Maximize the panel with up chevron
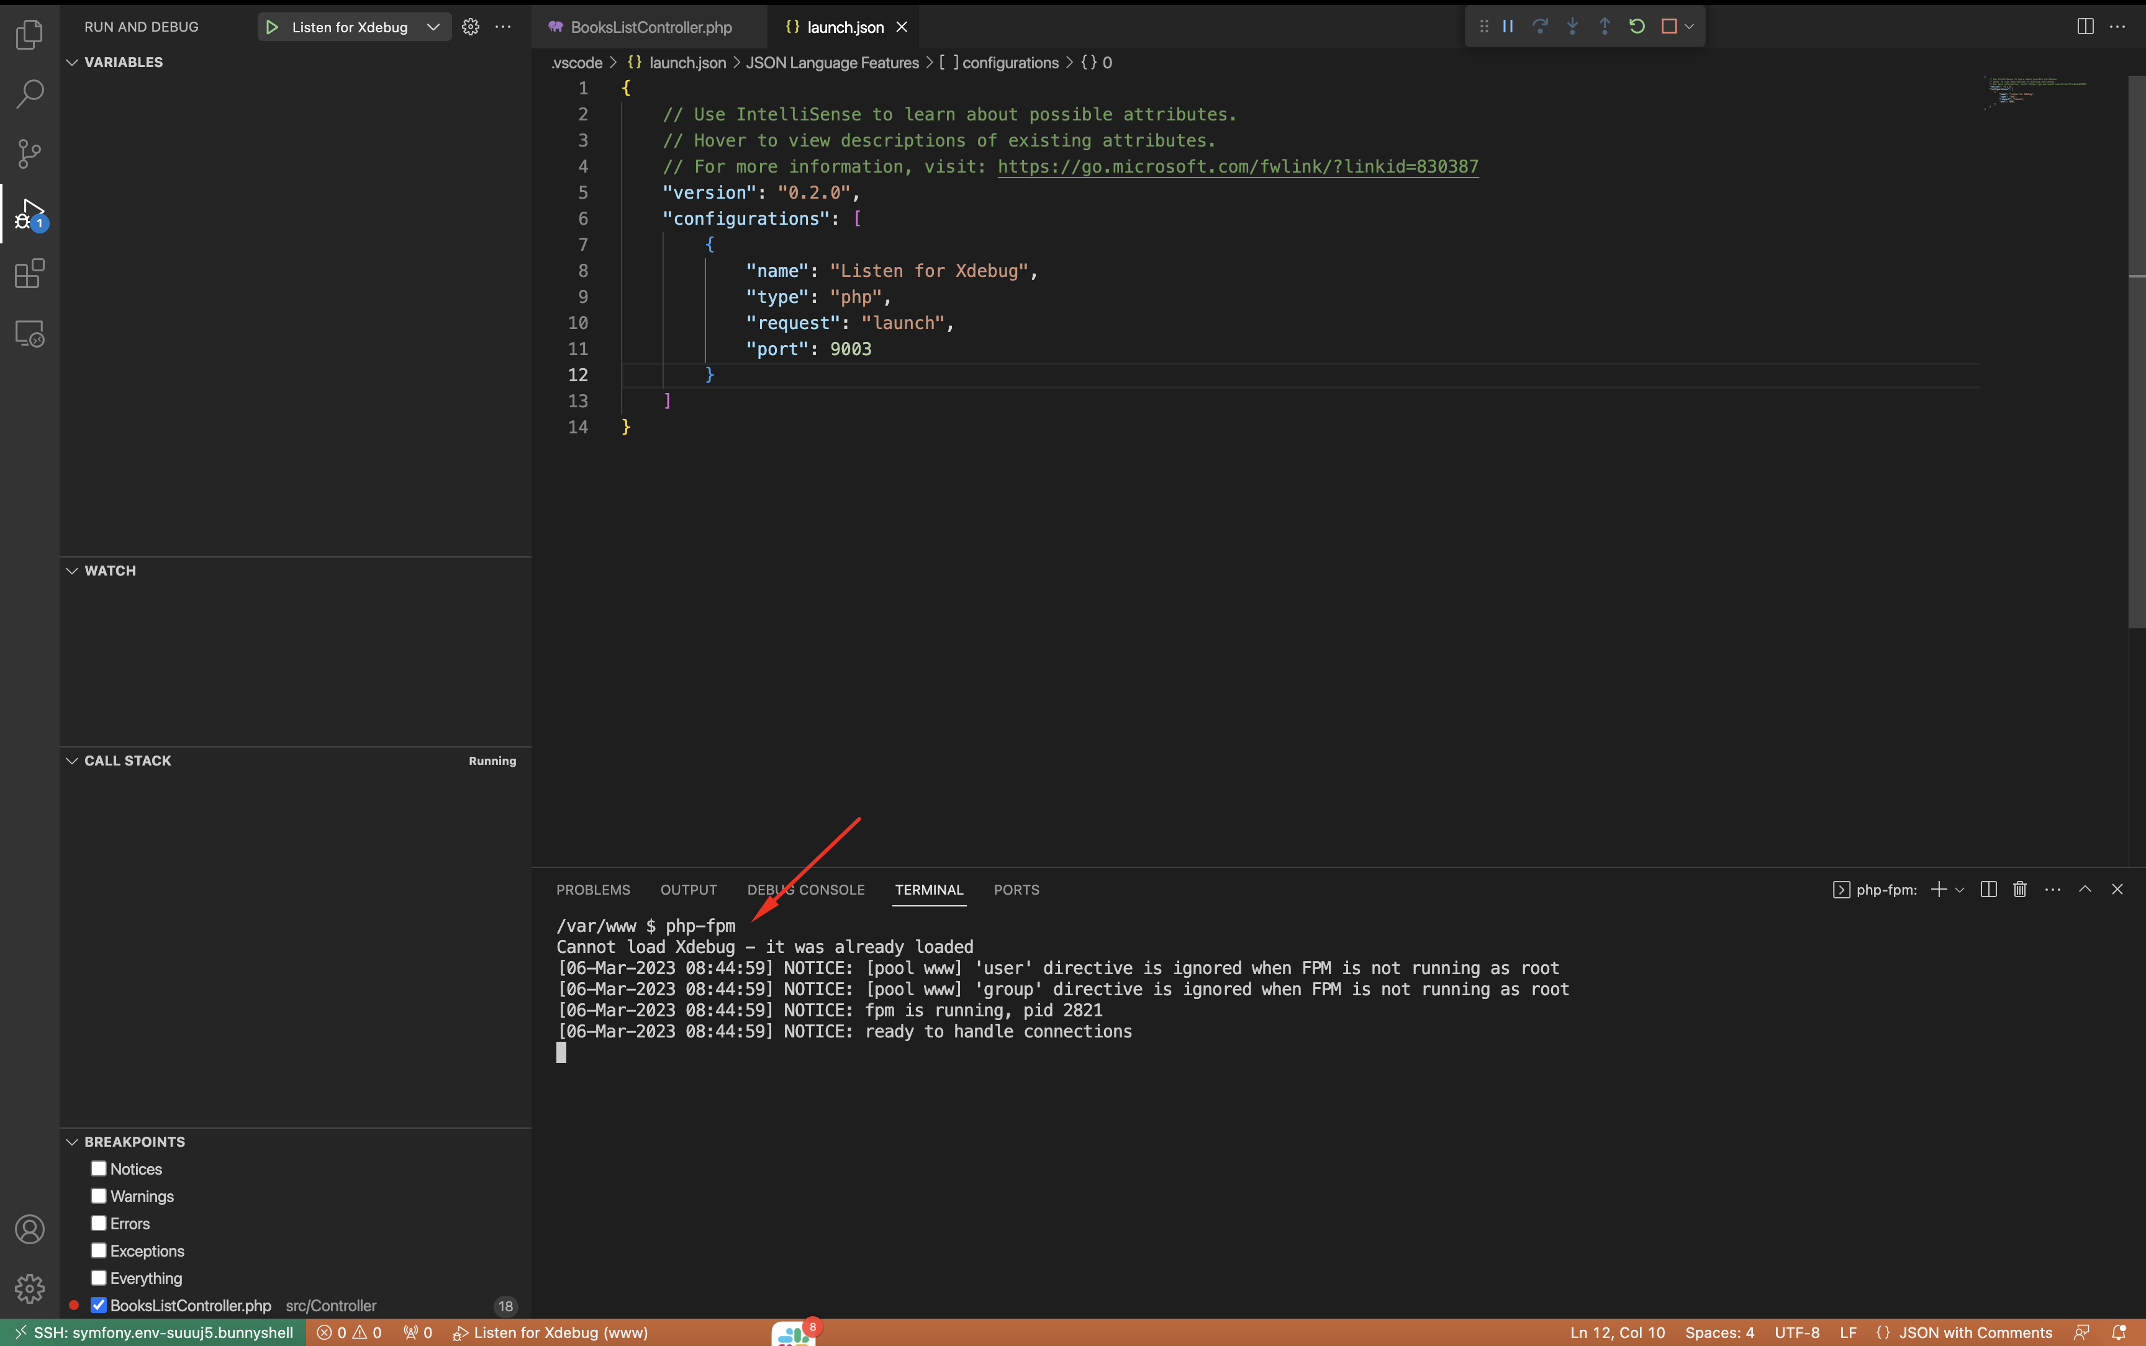The image size is (2146, 1346). click(x=2085, y=889)
